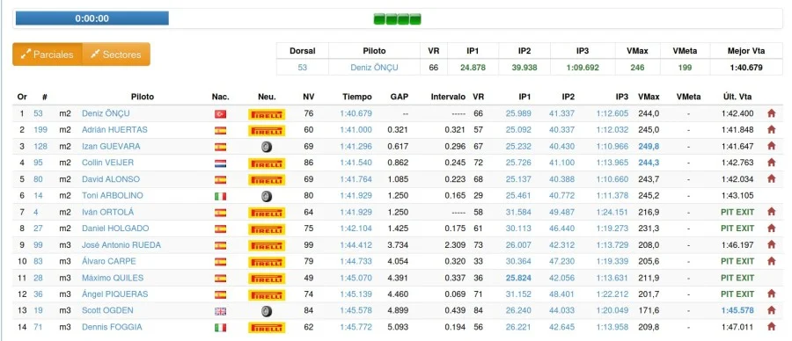The image size is (792, 341).
Task: Click the Pirelli logo in Deniz ÖNÇU's row
Action: (267, 114)
